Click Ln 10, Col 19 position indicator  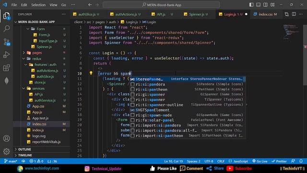tap(174, 161)
